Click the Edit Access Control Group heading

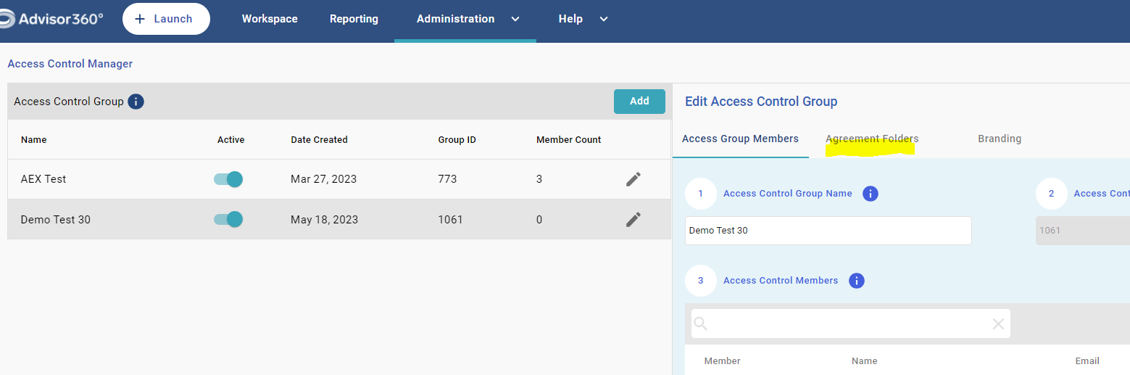pos(761,102)
